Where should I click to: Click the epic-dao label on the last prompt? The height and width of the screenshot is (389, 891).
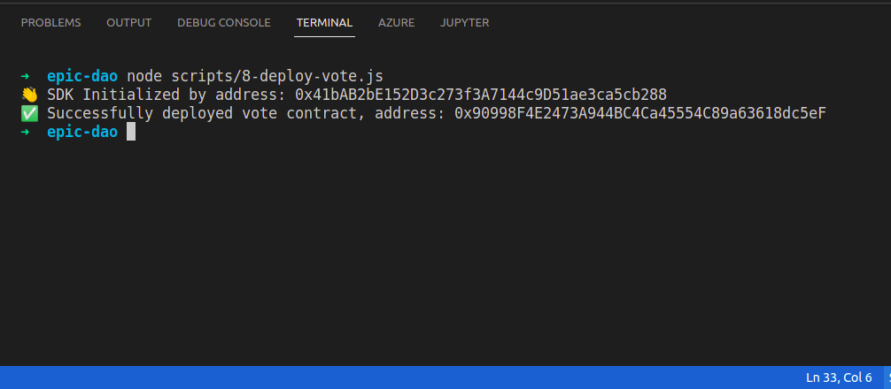coord(82,132)
